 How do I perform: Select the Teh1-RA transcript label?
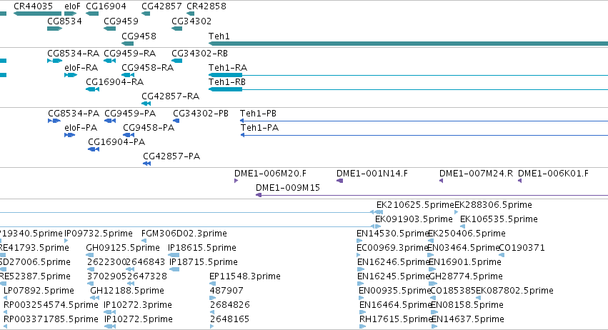coord(228,68)
